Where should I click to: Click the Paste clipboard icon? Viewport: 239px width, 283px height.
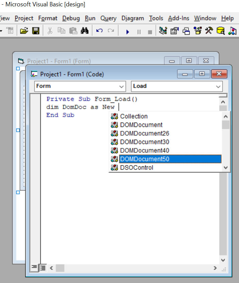tap(73, 31)
